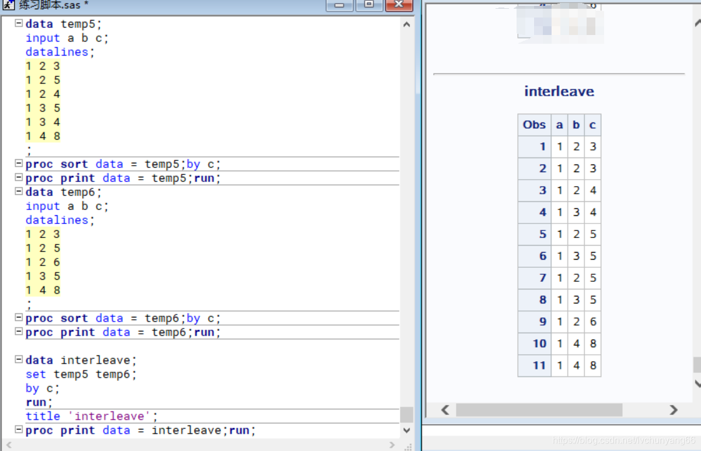This screenshot has height=451, width=701.
Task: Click the results viewer horizontal scrollbar thumb
Action: pos(539,410)
